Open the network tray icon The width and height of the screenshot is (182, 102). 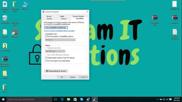pyautogui.click(x=164, y=99)
